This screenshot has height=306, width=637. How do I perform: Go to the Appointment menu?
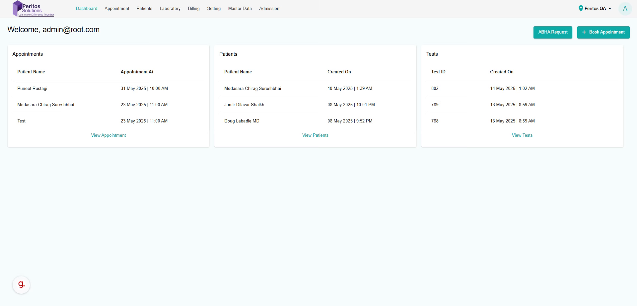point(117,9)
